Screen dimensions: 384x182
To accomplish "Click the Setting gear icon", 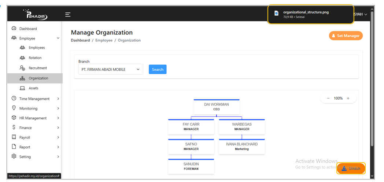I will [x=14, y=157].
